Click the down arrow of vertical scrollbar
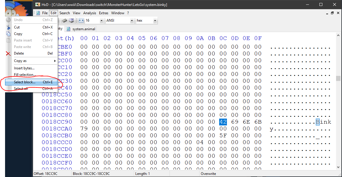This screenshot has height=177, width=342. coord(338,167)
